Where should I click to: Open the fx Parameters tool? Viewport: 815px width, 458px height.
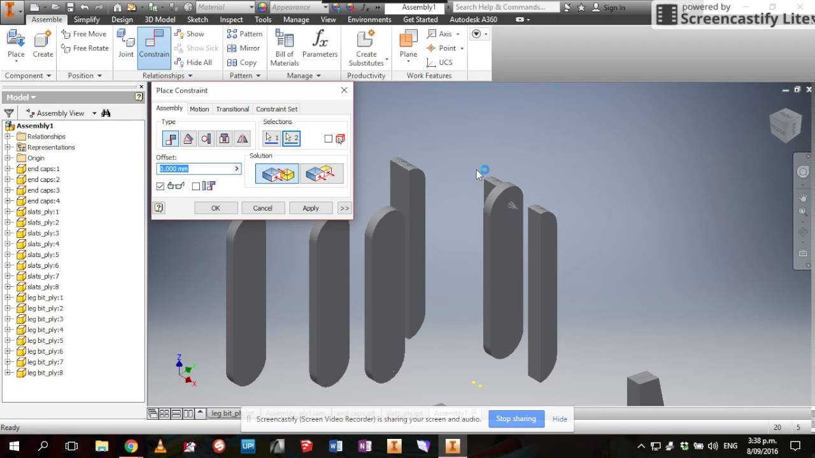[x=320, y=45]
